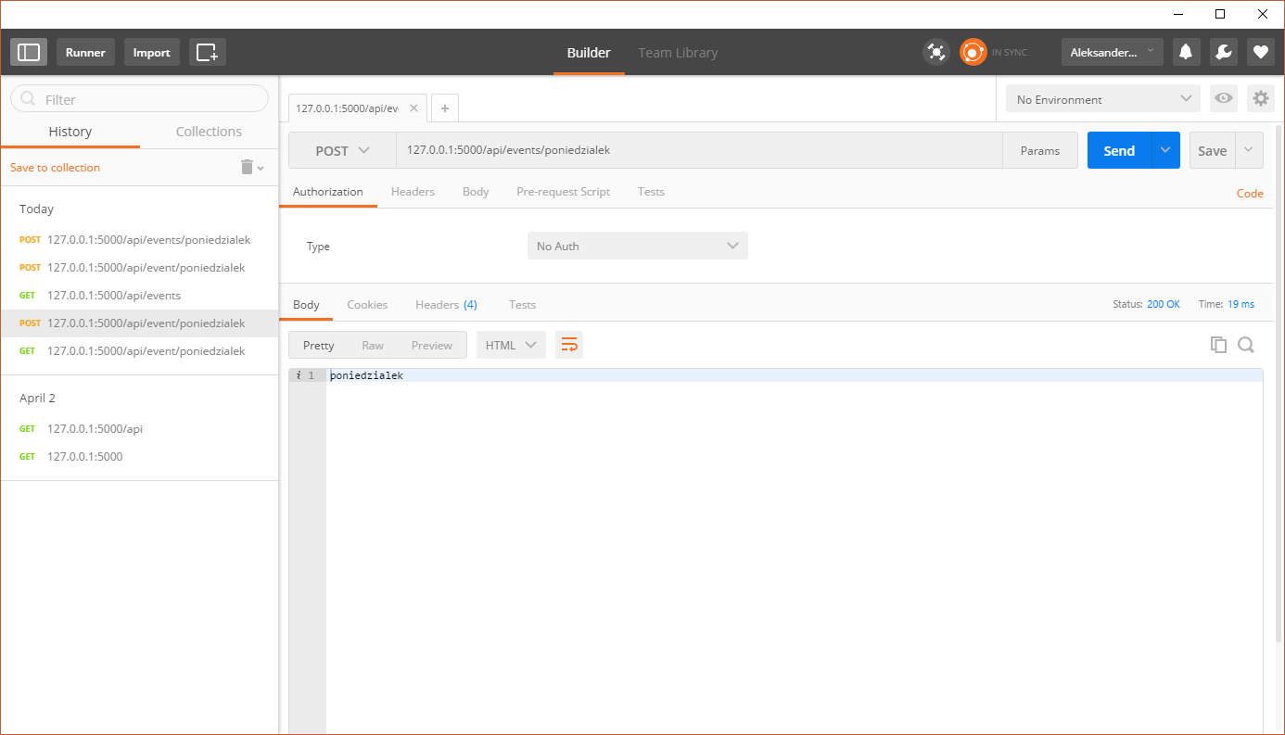Search within the response body
This screenshot has width=1285, height=735.
click(1246, 345)
